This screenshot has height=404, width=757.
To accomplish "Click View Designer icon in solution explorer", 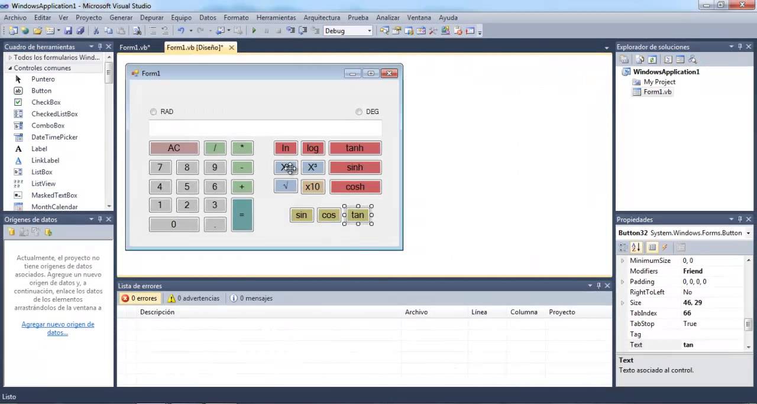I will (680, 59).
